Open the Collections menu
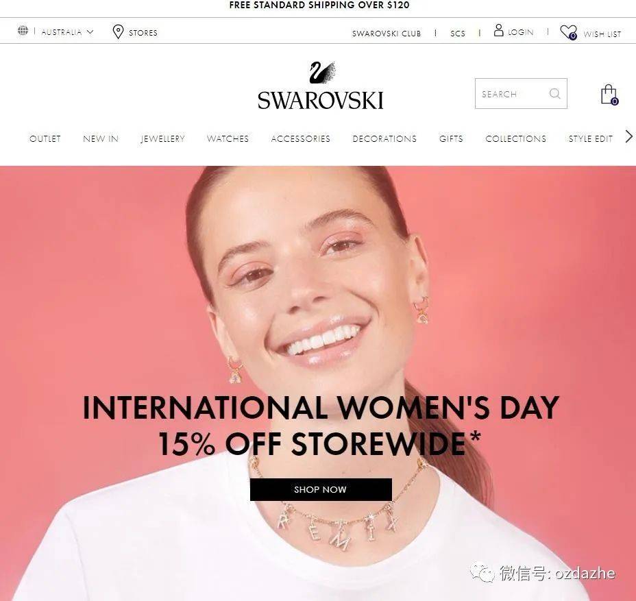This screenshot has height=601, width=636. coord(515,138)
